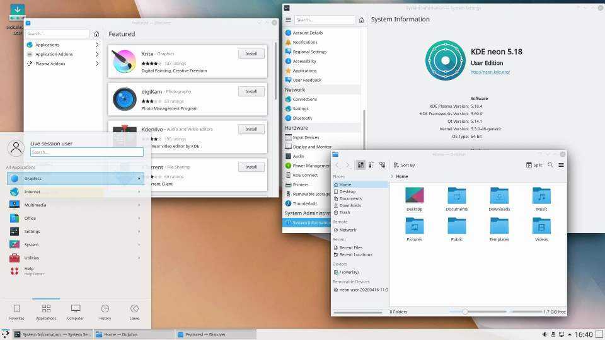Image resolution: width=605 pixels, height=340 pixels.
Task: Adjust the zoom slider in Dolphin status bar
Action: (x=465, y=312)
